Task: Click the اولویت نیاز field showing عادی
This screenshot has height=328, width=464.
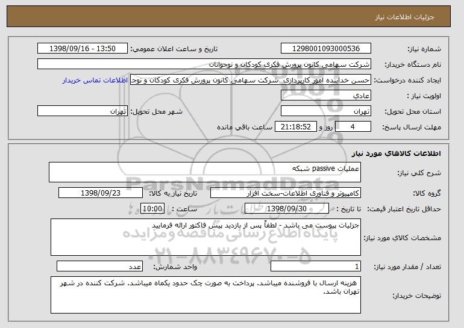Action: pyautogui.click(x=326, y=96)
